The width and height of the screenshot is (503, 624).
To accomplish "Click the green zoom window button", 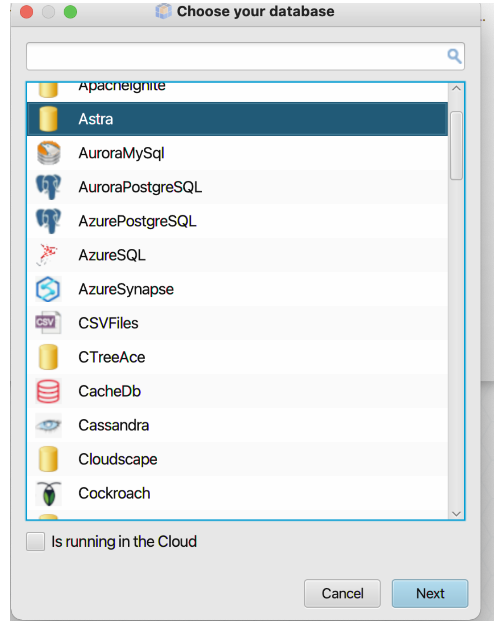I will coord(71,12).
